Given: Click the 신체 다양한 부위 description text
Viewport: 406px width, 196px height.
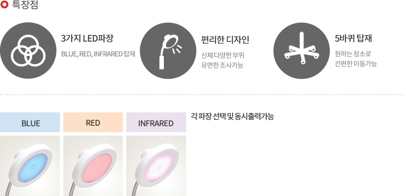Looking at the screenshot, I should click(223, 55).
